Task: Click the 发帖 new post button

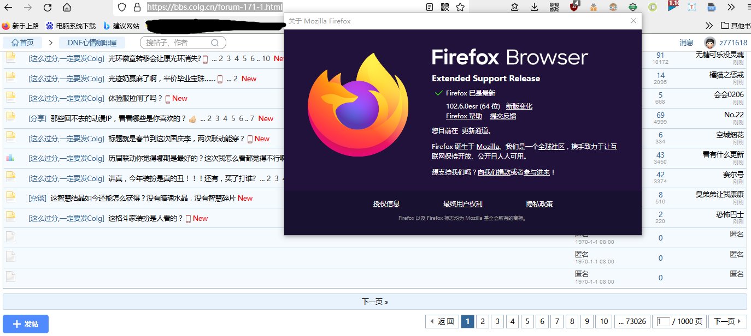Action: click(x=26, y=324)
